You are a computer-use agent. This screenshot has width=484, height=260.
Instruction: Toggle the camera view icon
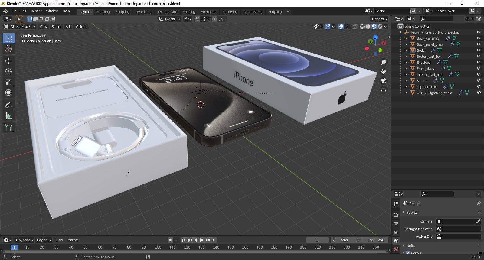(x=384, y=81)
